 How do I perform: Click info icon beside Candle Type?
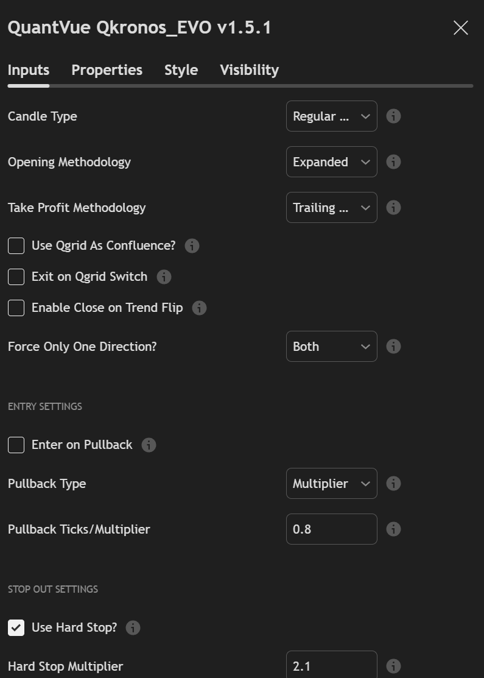coord(394,116)
